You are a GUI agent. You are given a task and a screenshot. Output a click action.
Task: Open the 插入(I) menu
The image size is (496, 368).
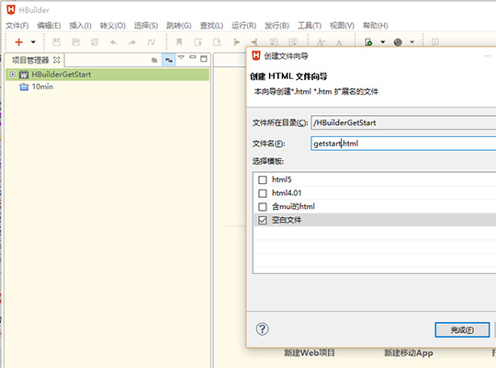pos(80,26)
